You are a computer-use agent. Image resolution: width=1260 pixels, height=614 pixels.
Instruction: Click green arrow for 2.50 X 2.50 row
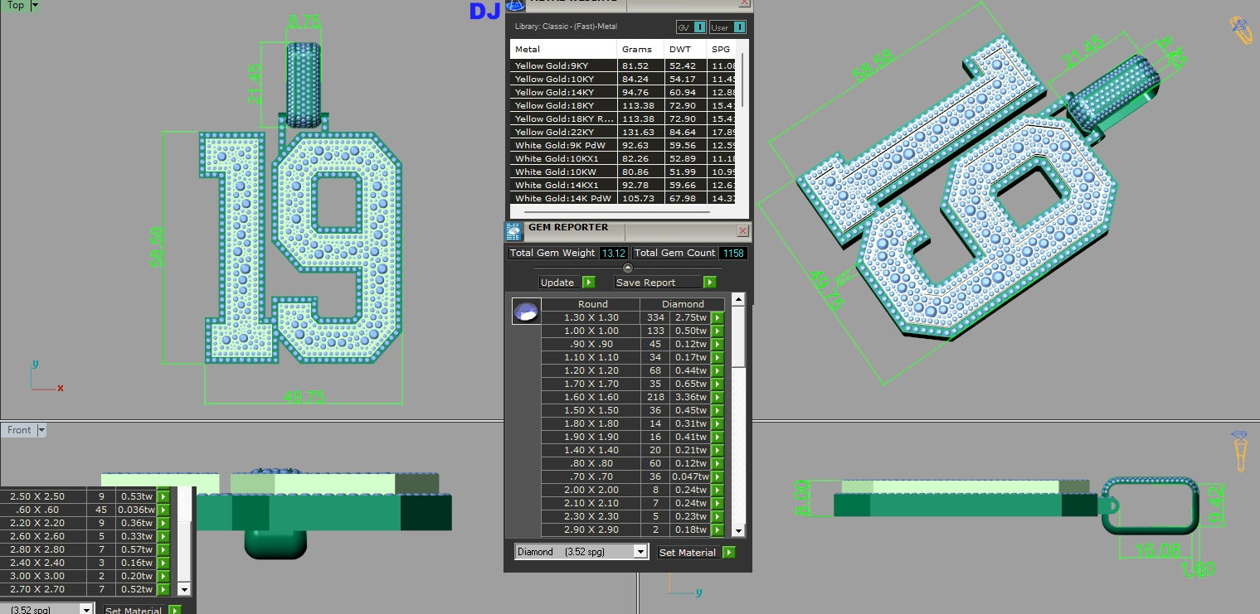[163, 496]
